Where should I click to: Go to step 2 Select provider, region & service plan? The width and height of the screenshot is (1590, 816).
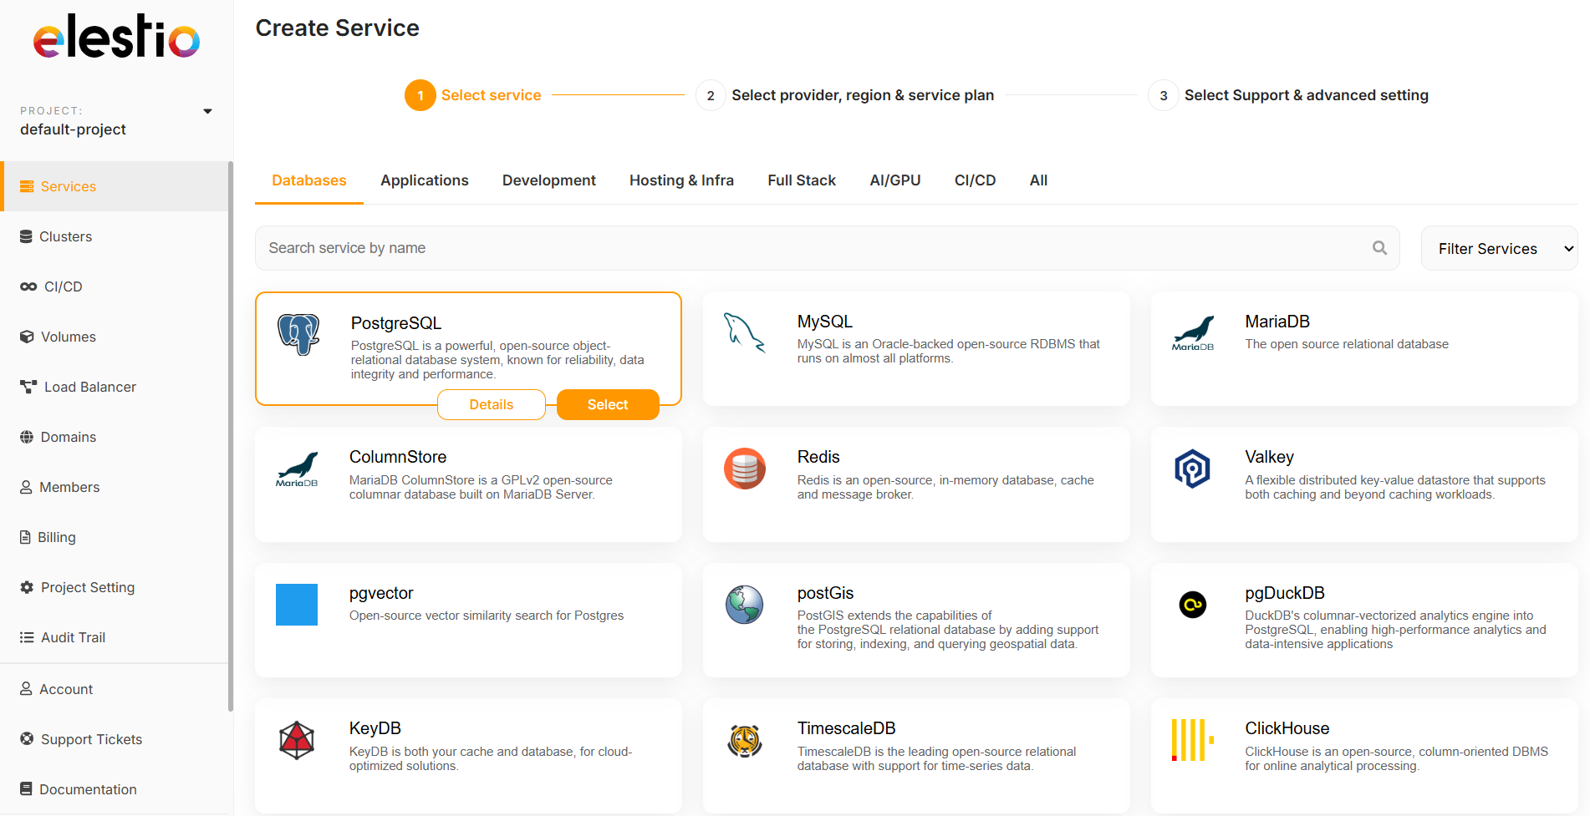(845, 95)
